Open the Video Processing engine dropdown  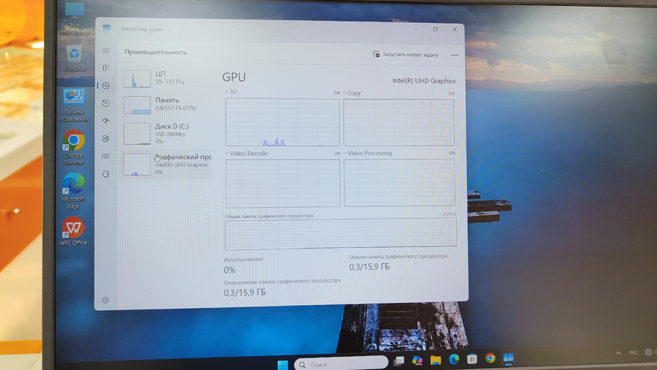coord(367,153)
